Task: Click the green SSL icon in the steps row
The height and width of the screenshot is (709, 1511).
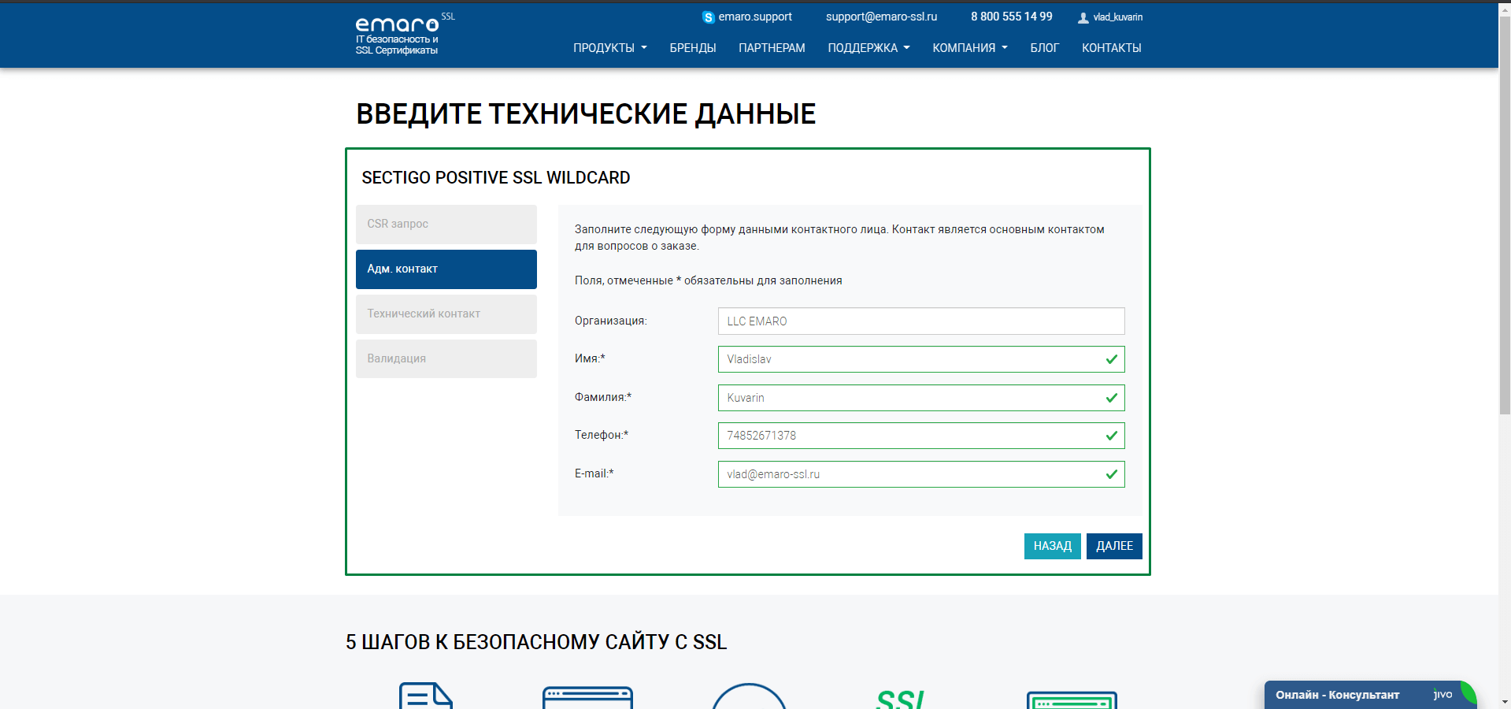Action: [x=901, y=699]
